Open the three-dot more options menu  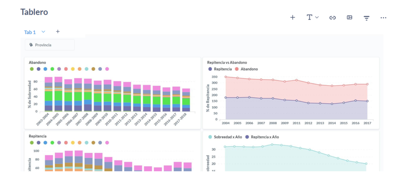[x=383, y=17]
